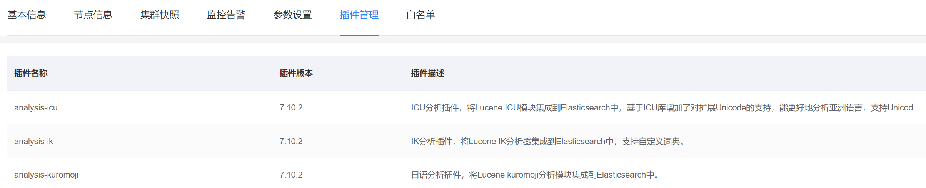Select the analysis-ik plugin name

(33, 142)
